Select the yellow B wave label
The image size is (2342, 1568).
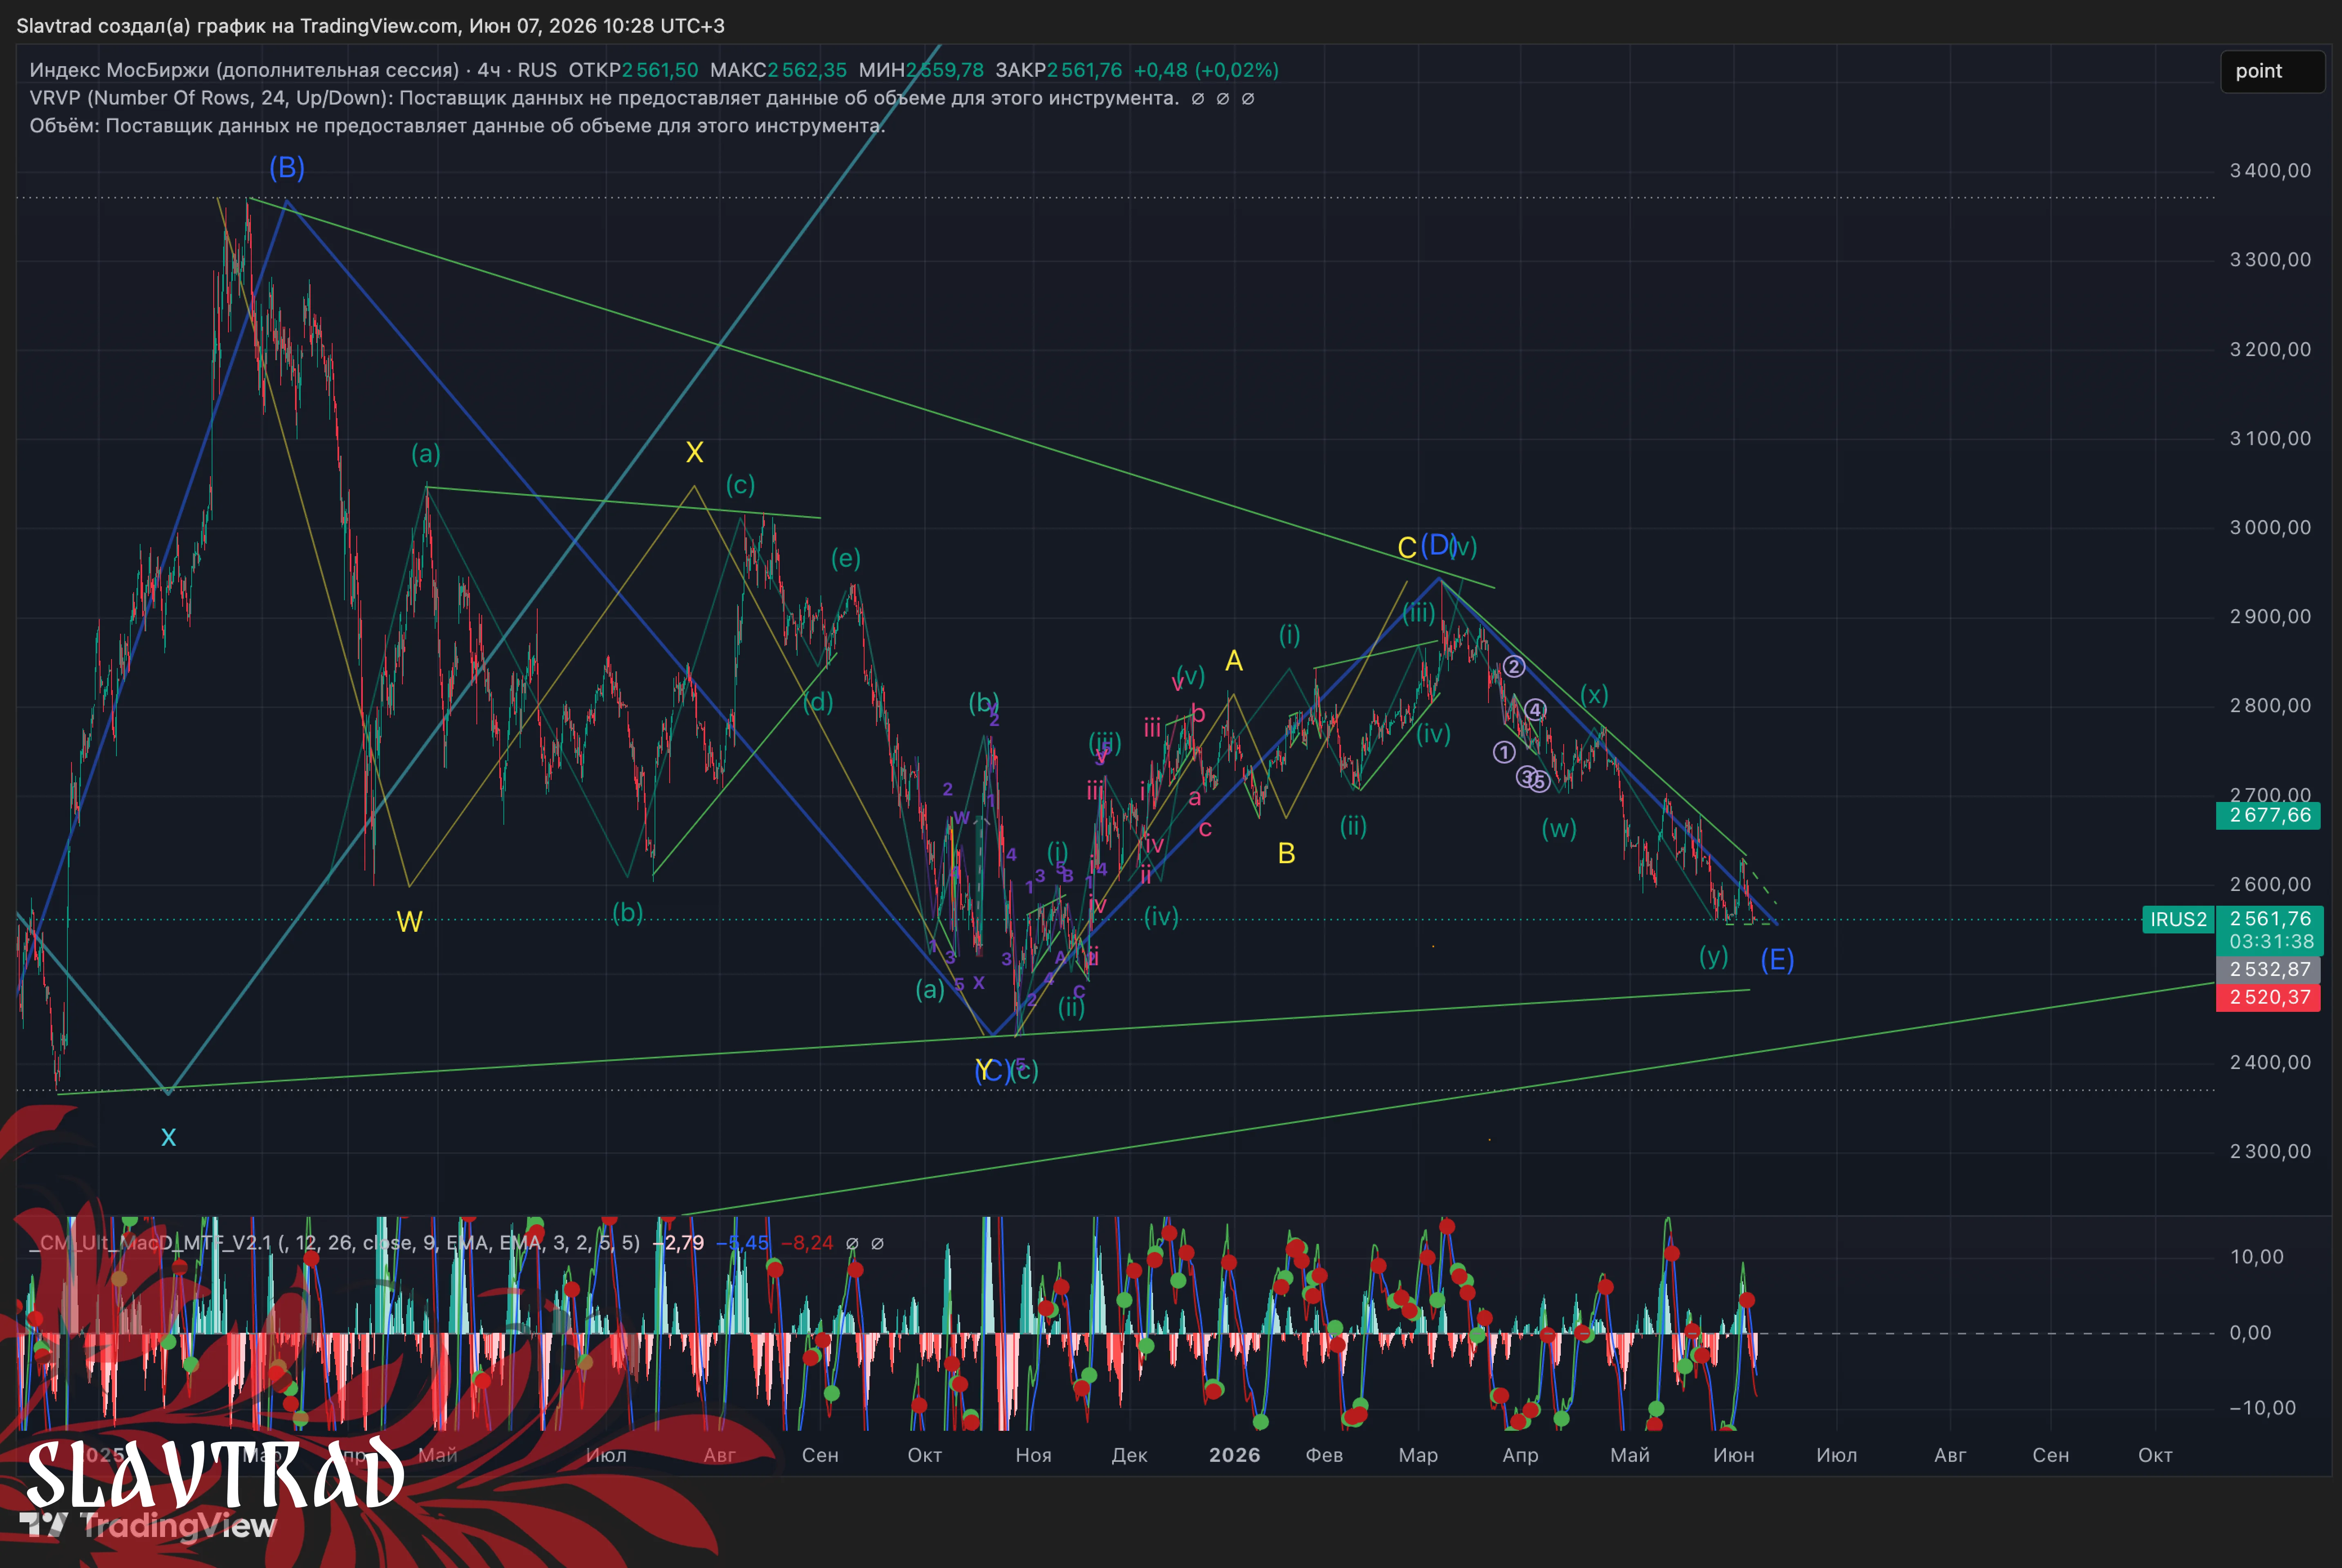(1287, 853)
